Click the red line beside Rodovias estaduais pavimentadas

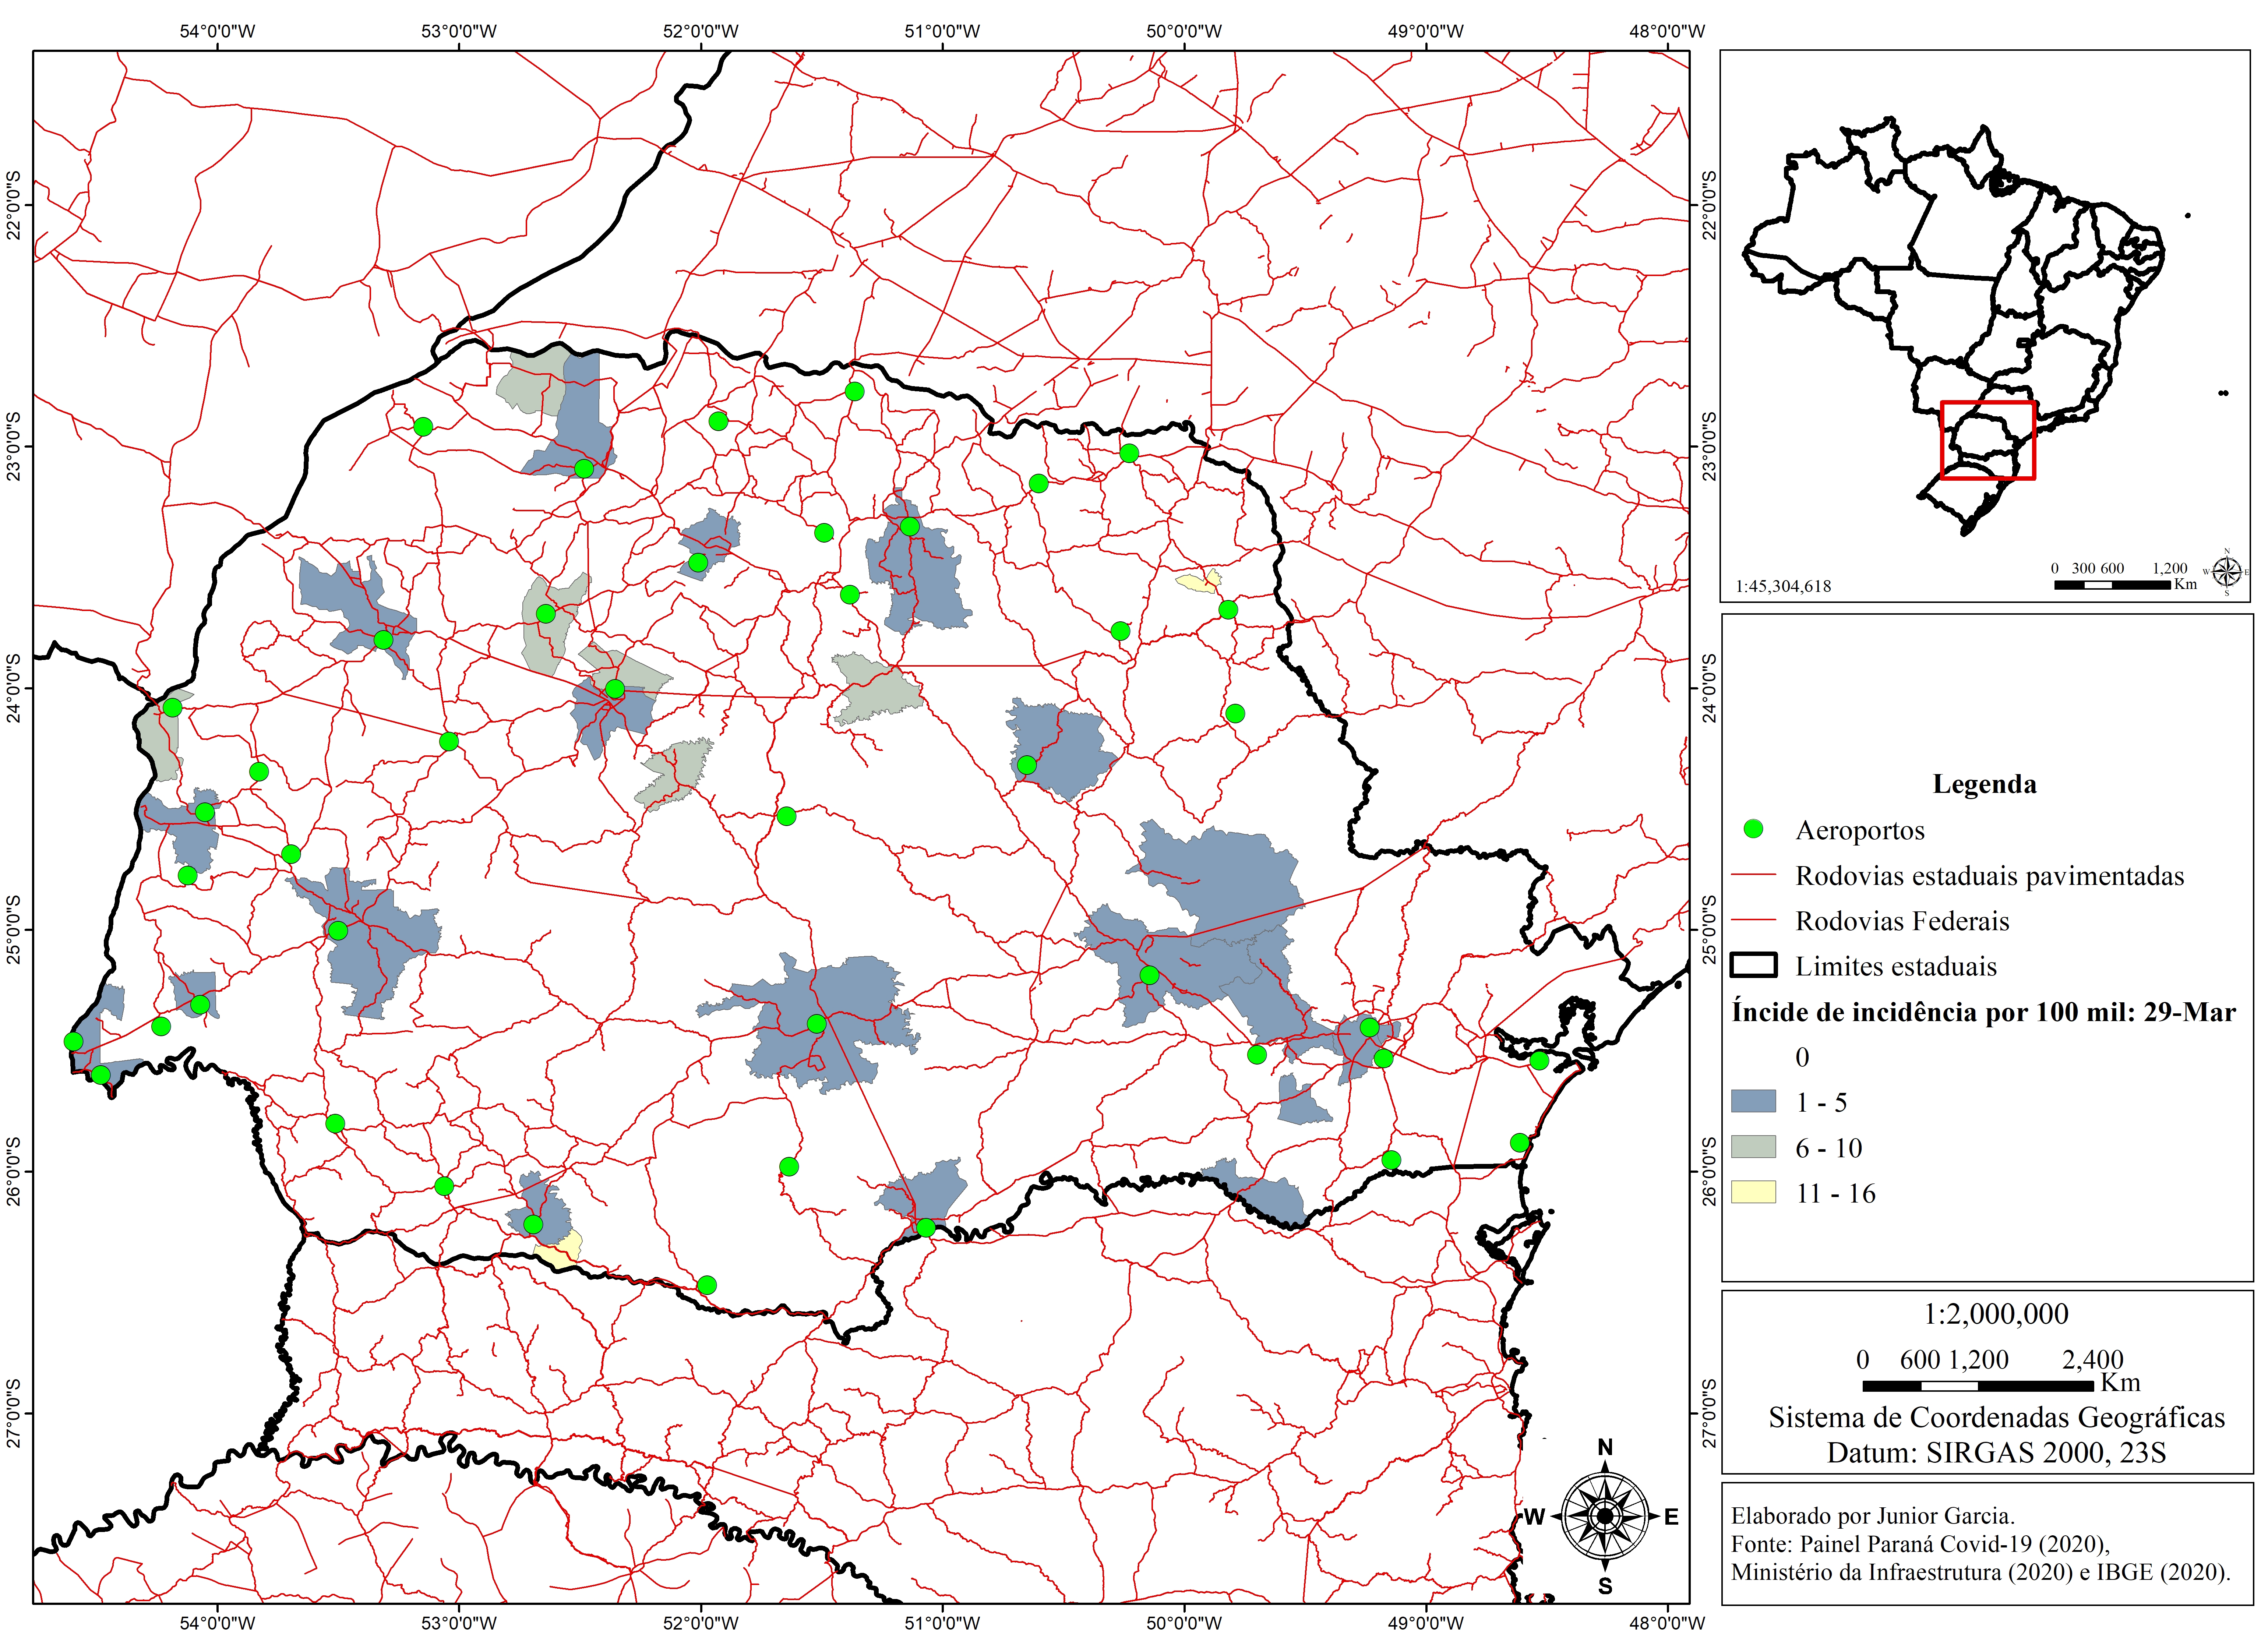[1753, 875]
